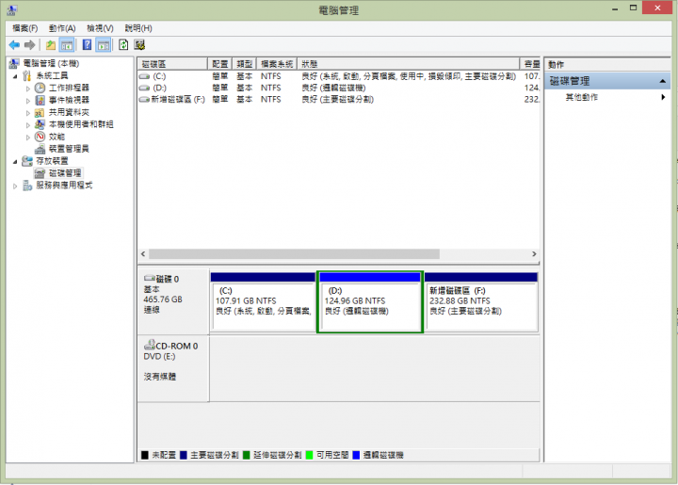The image size is (678, 485).
Task: Select the (D:) 124.96 GB partition block
Action: (370, 301)
